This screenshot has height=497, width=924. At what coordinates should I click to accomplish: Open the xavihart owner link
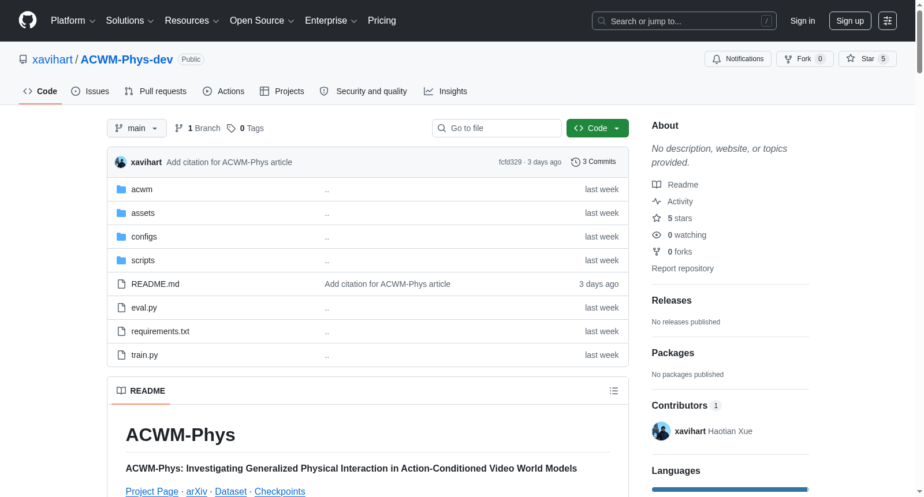point(53,59)
